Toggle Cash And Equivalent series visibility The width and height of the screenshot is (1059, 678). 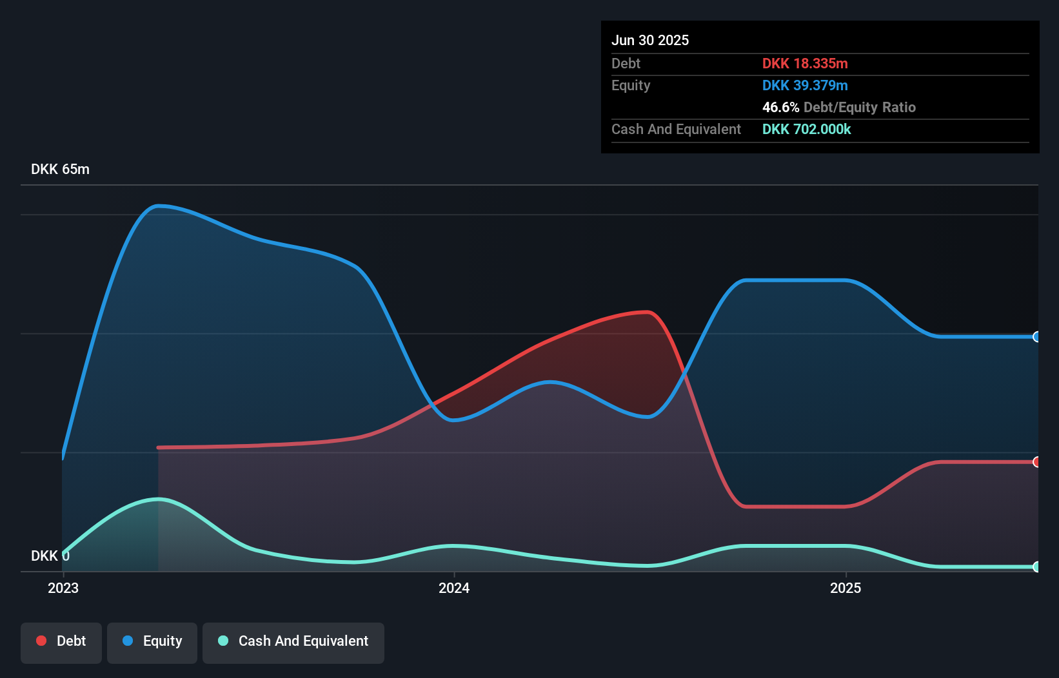(293, 641)
